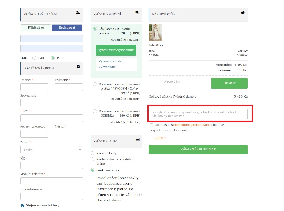This screenshot has width=284, height=211.
Task: Choose Platební karty payment method
Action: [92, 153]
